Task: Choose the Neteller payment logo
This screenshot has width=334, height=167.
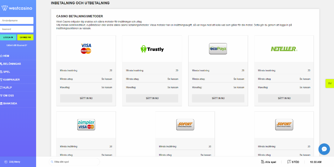Action: click(284, 49)
